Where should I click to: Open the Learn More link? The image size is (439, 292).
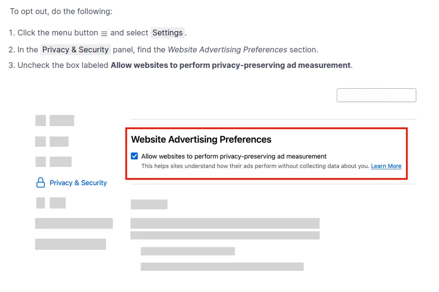[x=386, y=166]
